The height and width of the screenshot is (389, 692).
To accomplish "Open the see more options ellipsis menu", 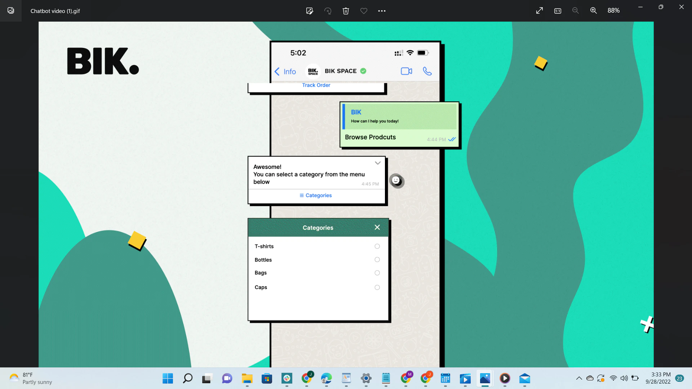I will 382,11.
